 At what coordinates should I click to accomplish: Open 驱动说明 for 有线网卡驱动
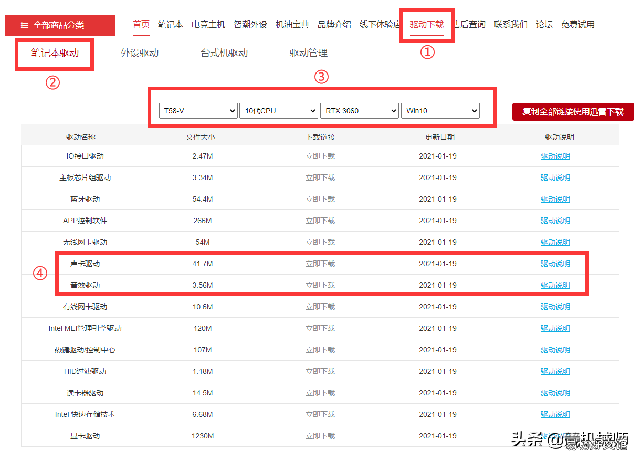coord(555,307)
